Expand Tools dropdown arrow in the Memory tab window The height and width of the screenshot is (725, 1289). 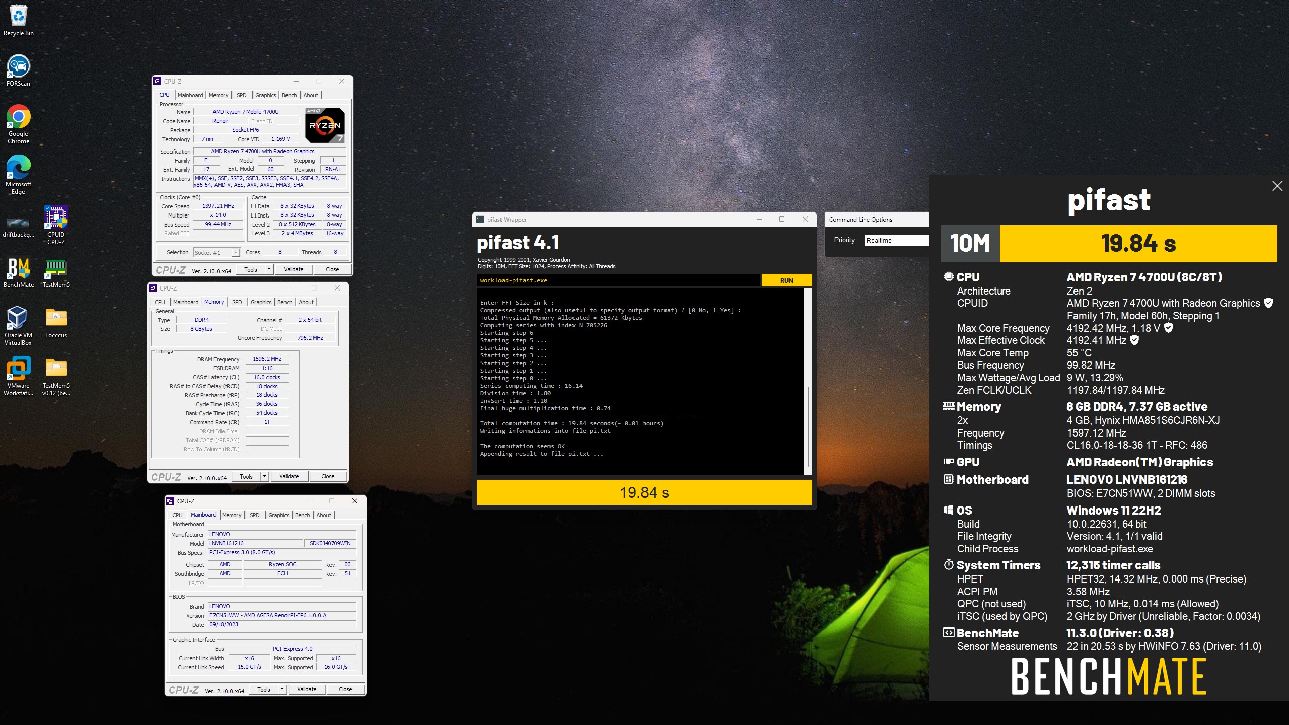(x=264, y=476)
